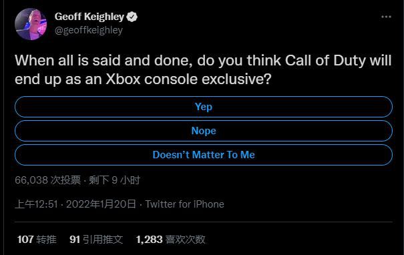Vote Nope in the poll
This screenshot has width=404, height=255.
tap(204, 131)
